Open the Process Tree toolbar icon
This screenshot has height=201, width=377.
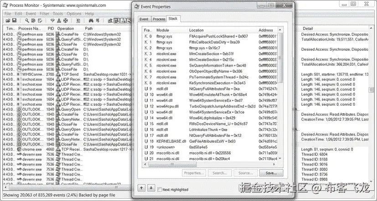78,21
